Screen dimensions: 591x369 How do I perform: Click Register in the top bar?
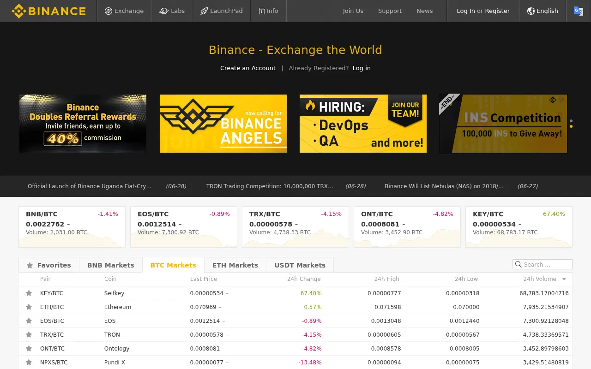[497, 11]
